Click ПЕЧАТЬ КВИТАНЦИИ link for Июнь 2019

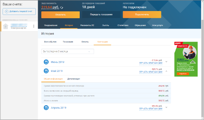pyautogui.click(x=151, y=63)
